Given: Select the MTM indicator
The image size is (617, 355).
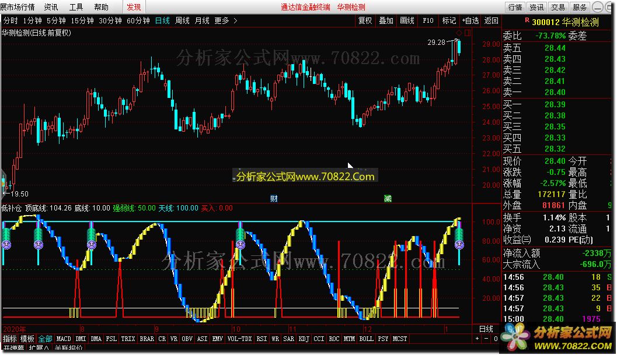Looking at the screenshot, I should tap(349, 339).
